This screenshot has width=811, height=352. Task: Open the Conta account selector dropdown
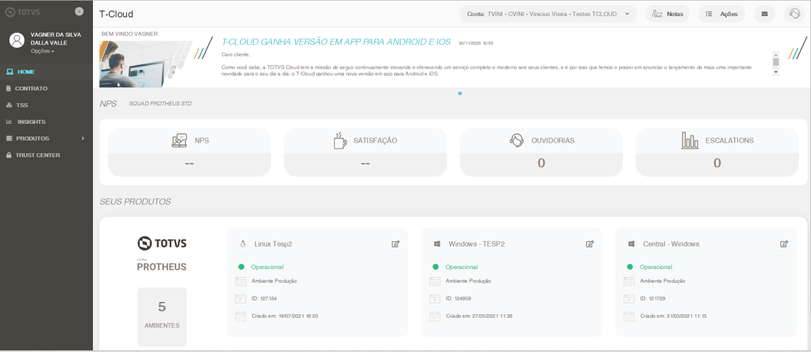tap(548, 14)
